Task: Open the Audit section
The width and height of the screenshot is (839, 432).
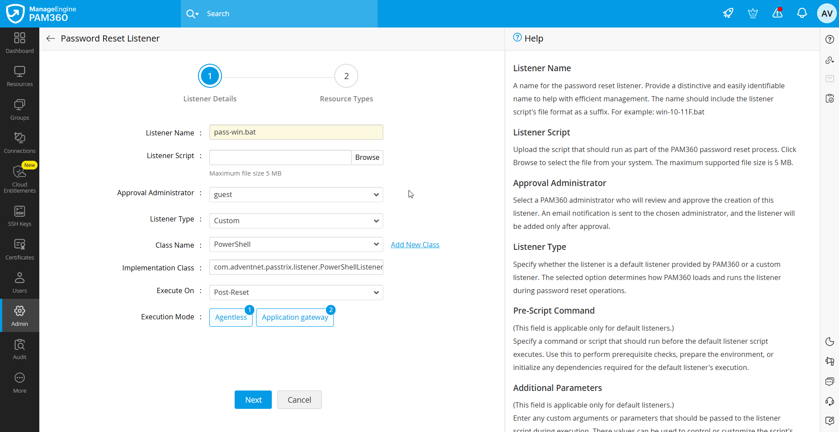Action: click(x=20, y=349)
